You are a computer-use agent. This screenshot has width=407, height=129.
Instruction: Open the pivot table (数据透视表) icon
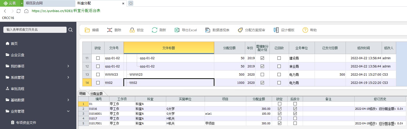[208, 30]
